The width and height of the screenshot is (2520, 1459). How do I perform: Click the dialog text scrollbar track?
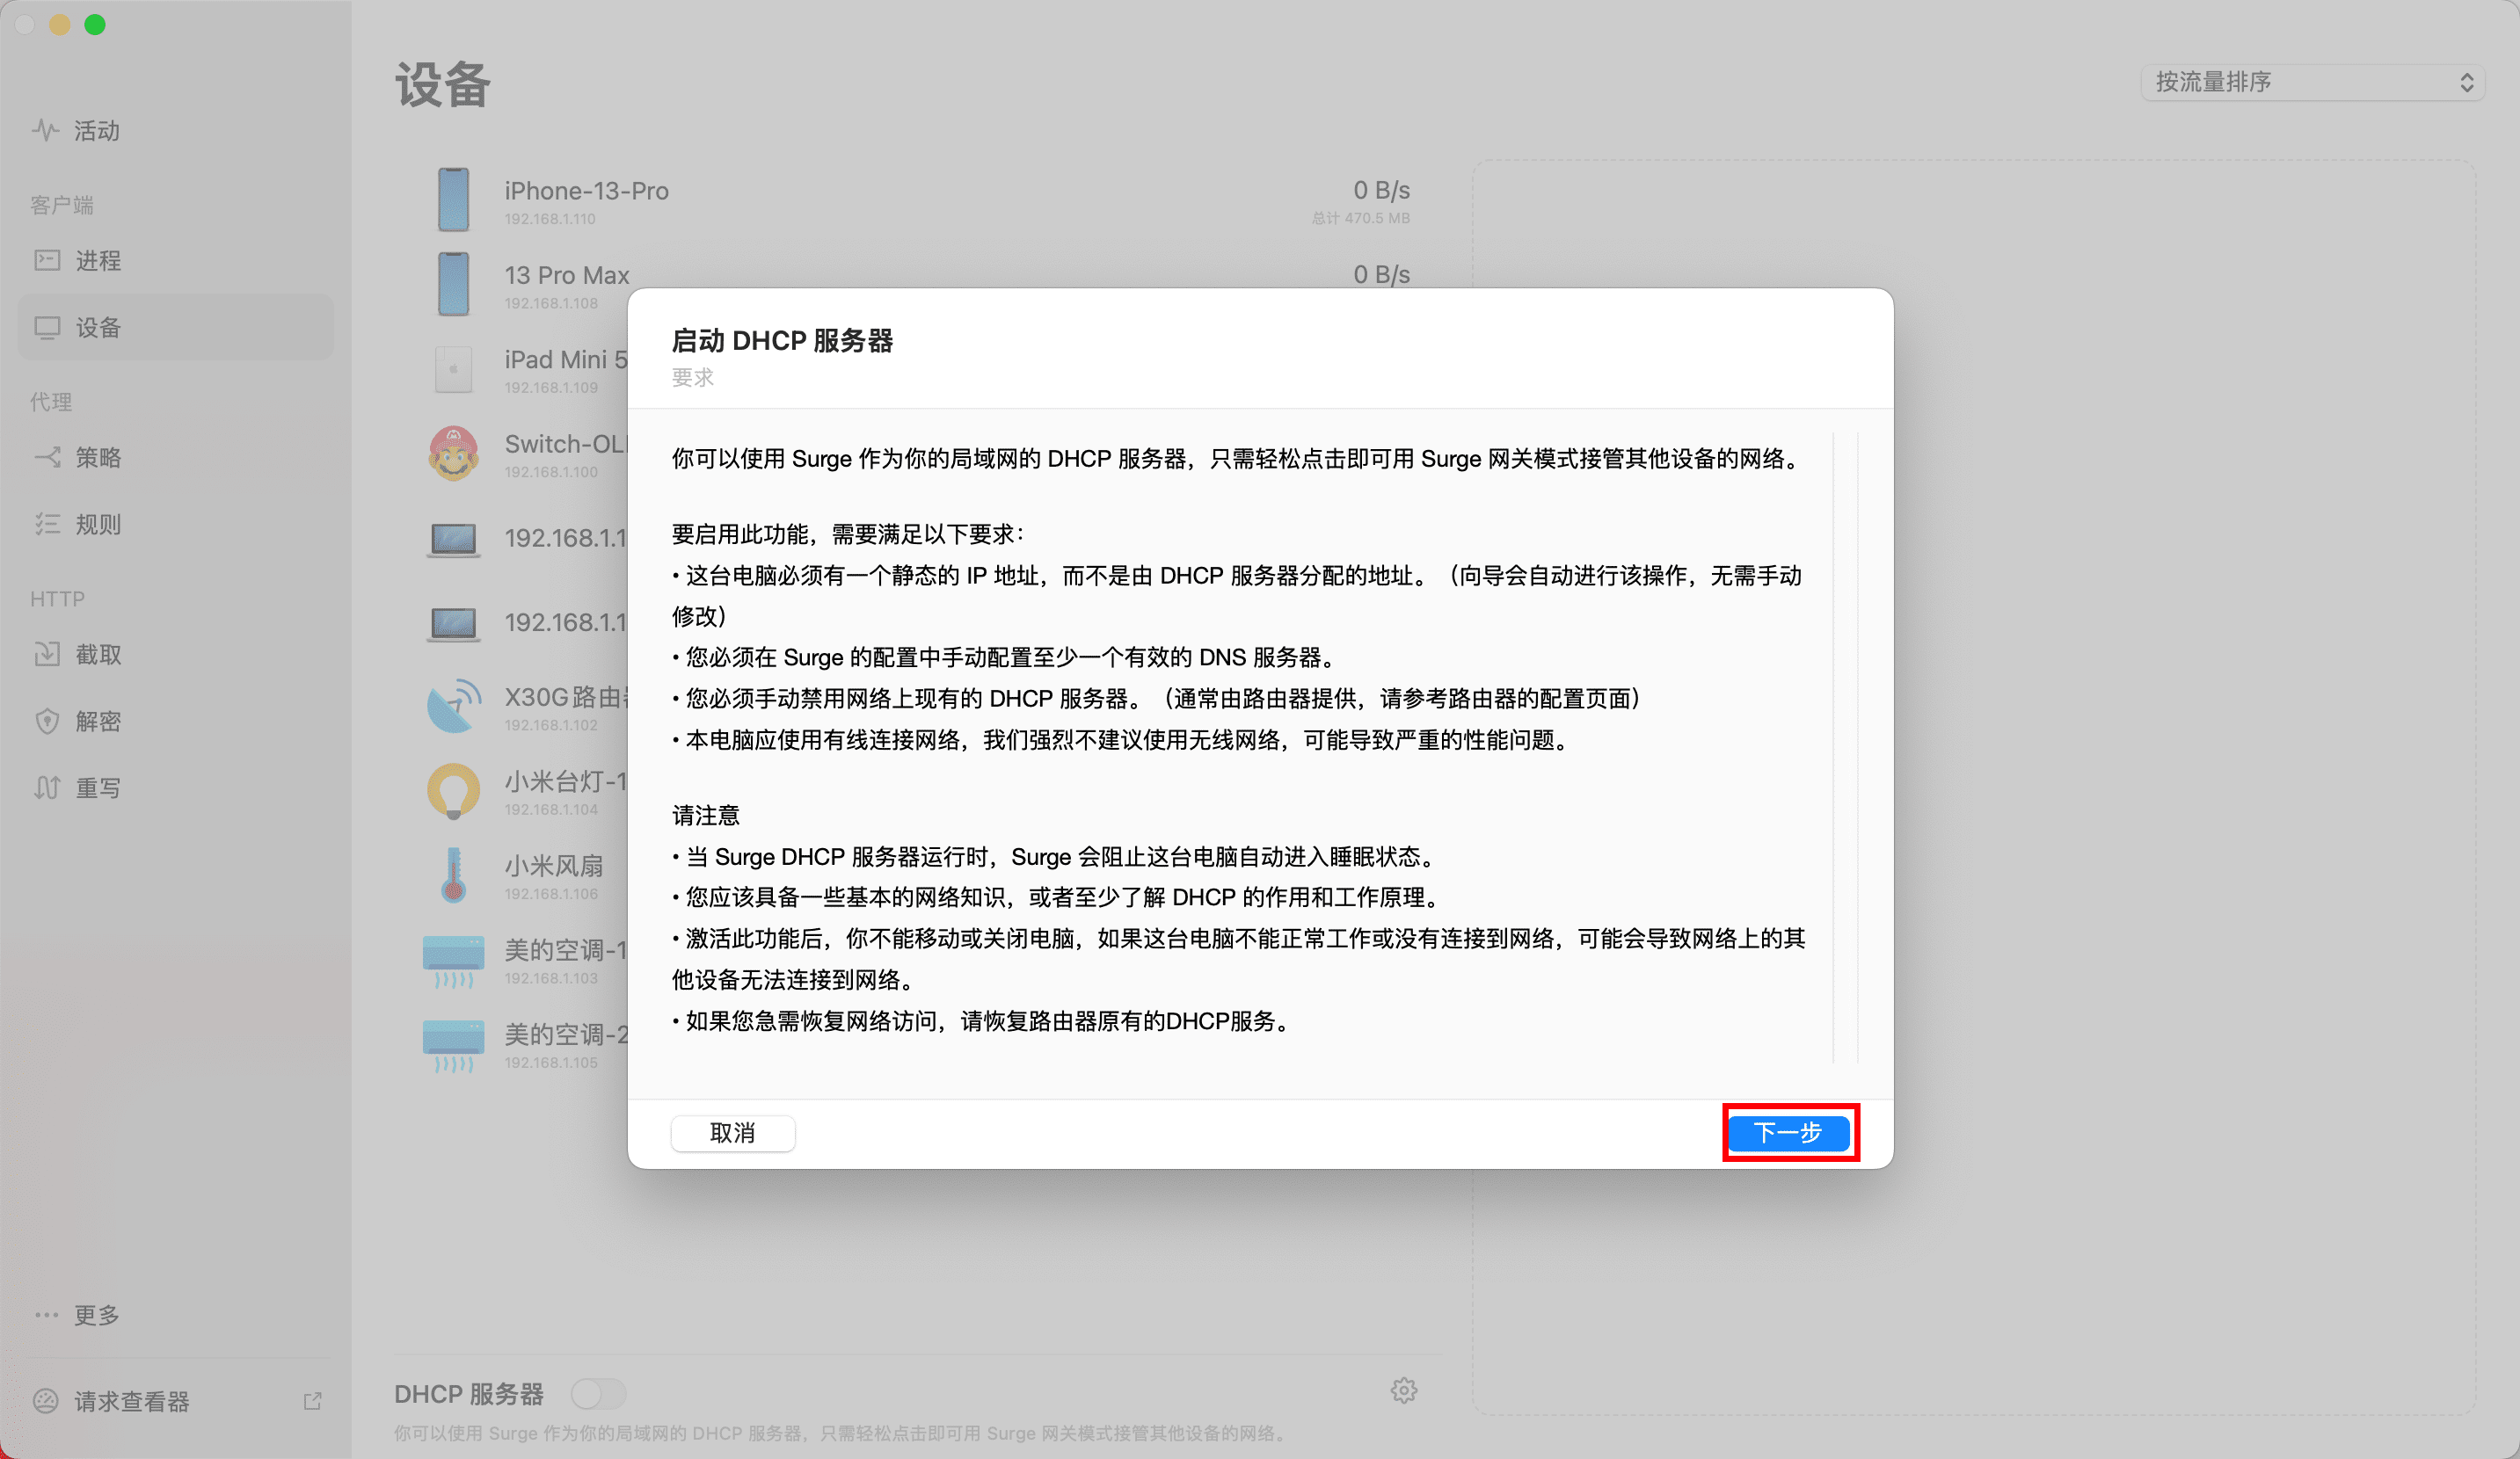1845,745
